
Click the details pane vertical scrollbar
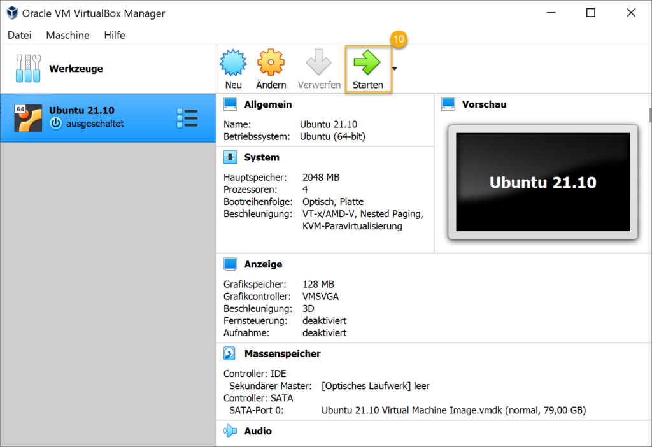point(650,115)
